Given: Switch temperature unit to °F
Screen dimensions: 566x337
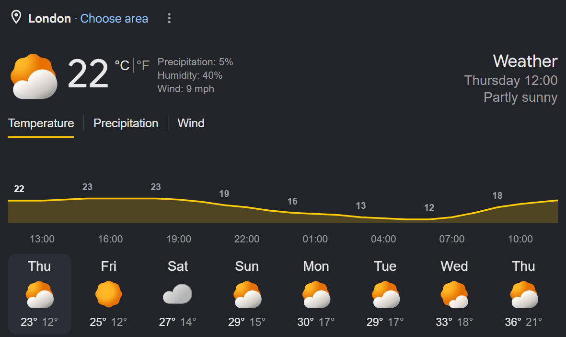Looking at the screenshot, I should [x=143, y=65].
